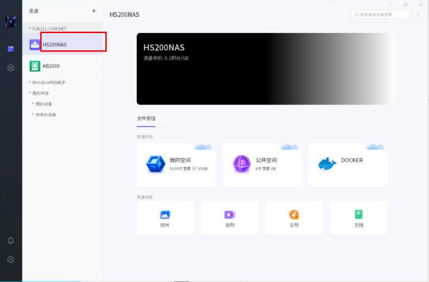Expand the 我的资源 group

(x=39, y=93)
